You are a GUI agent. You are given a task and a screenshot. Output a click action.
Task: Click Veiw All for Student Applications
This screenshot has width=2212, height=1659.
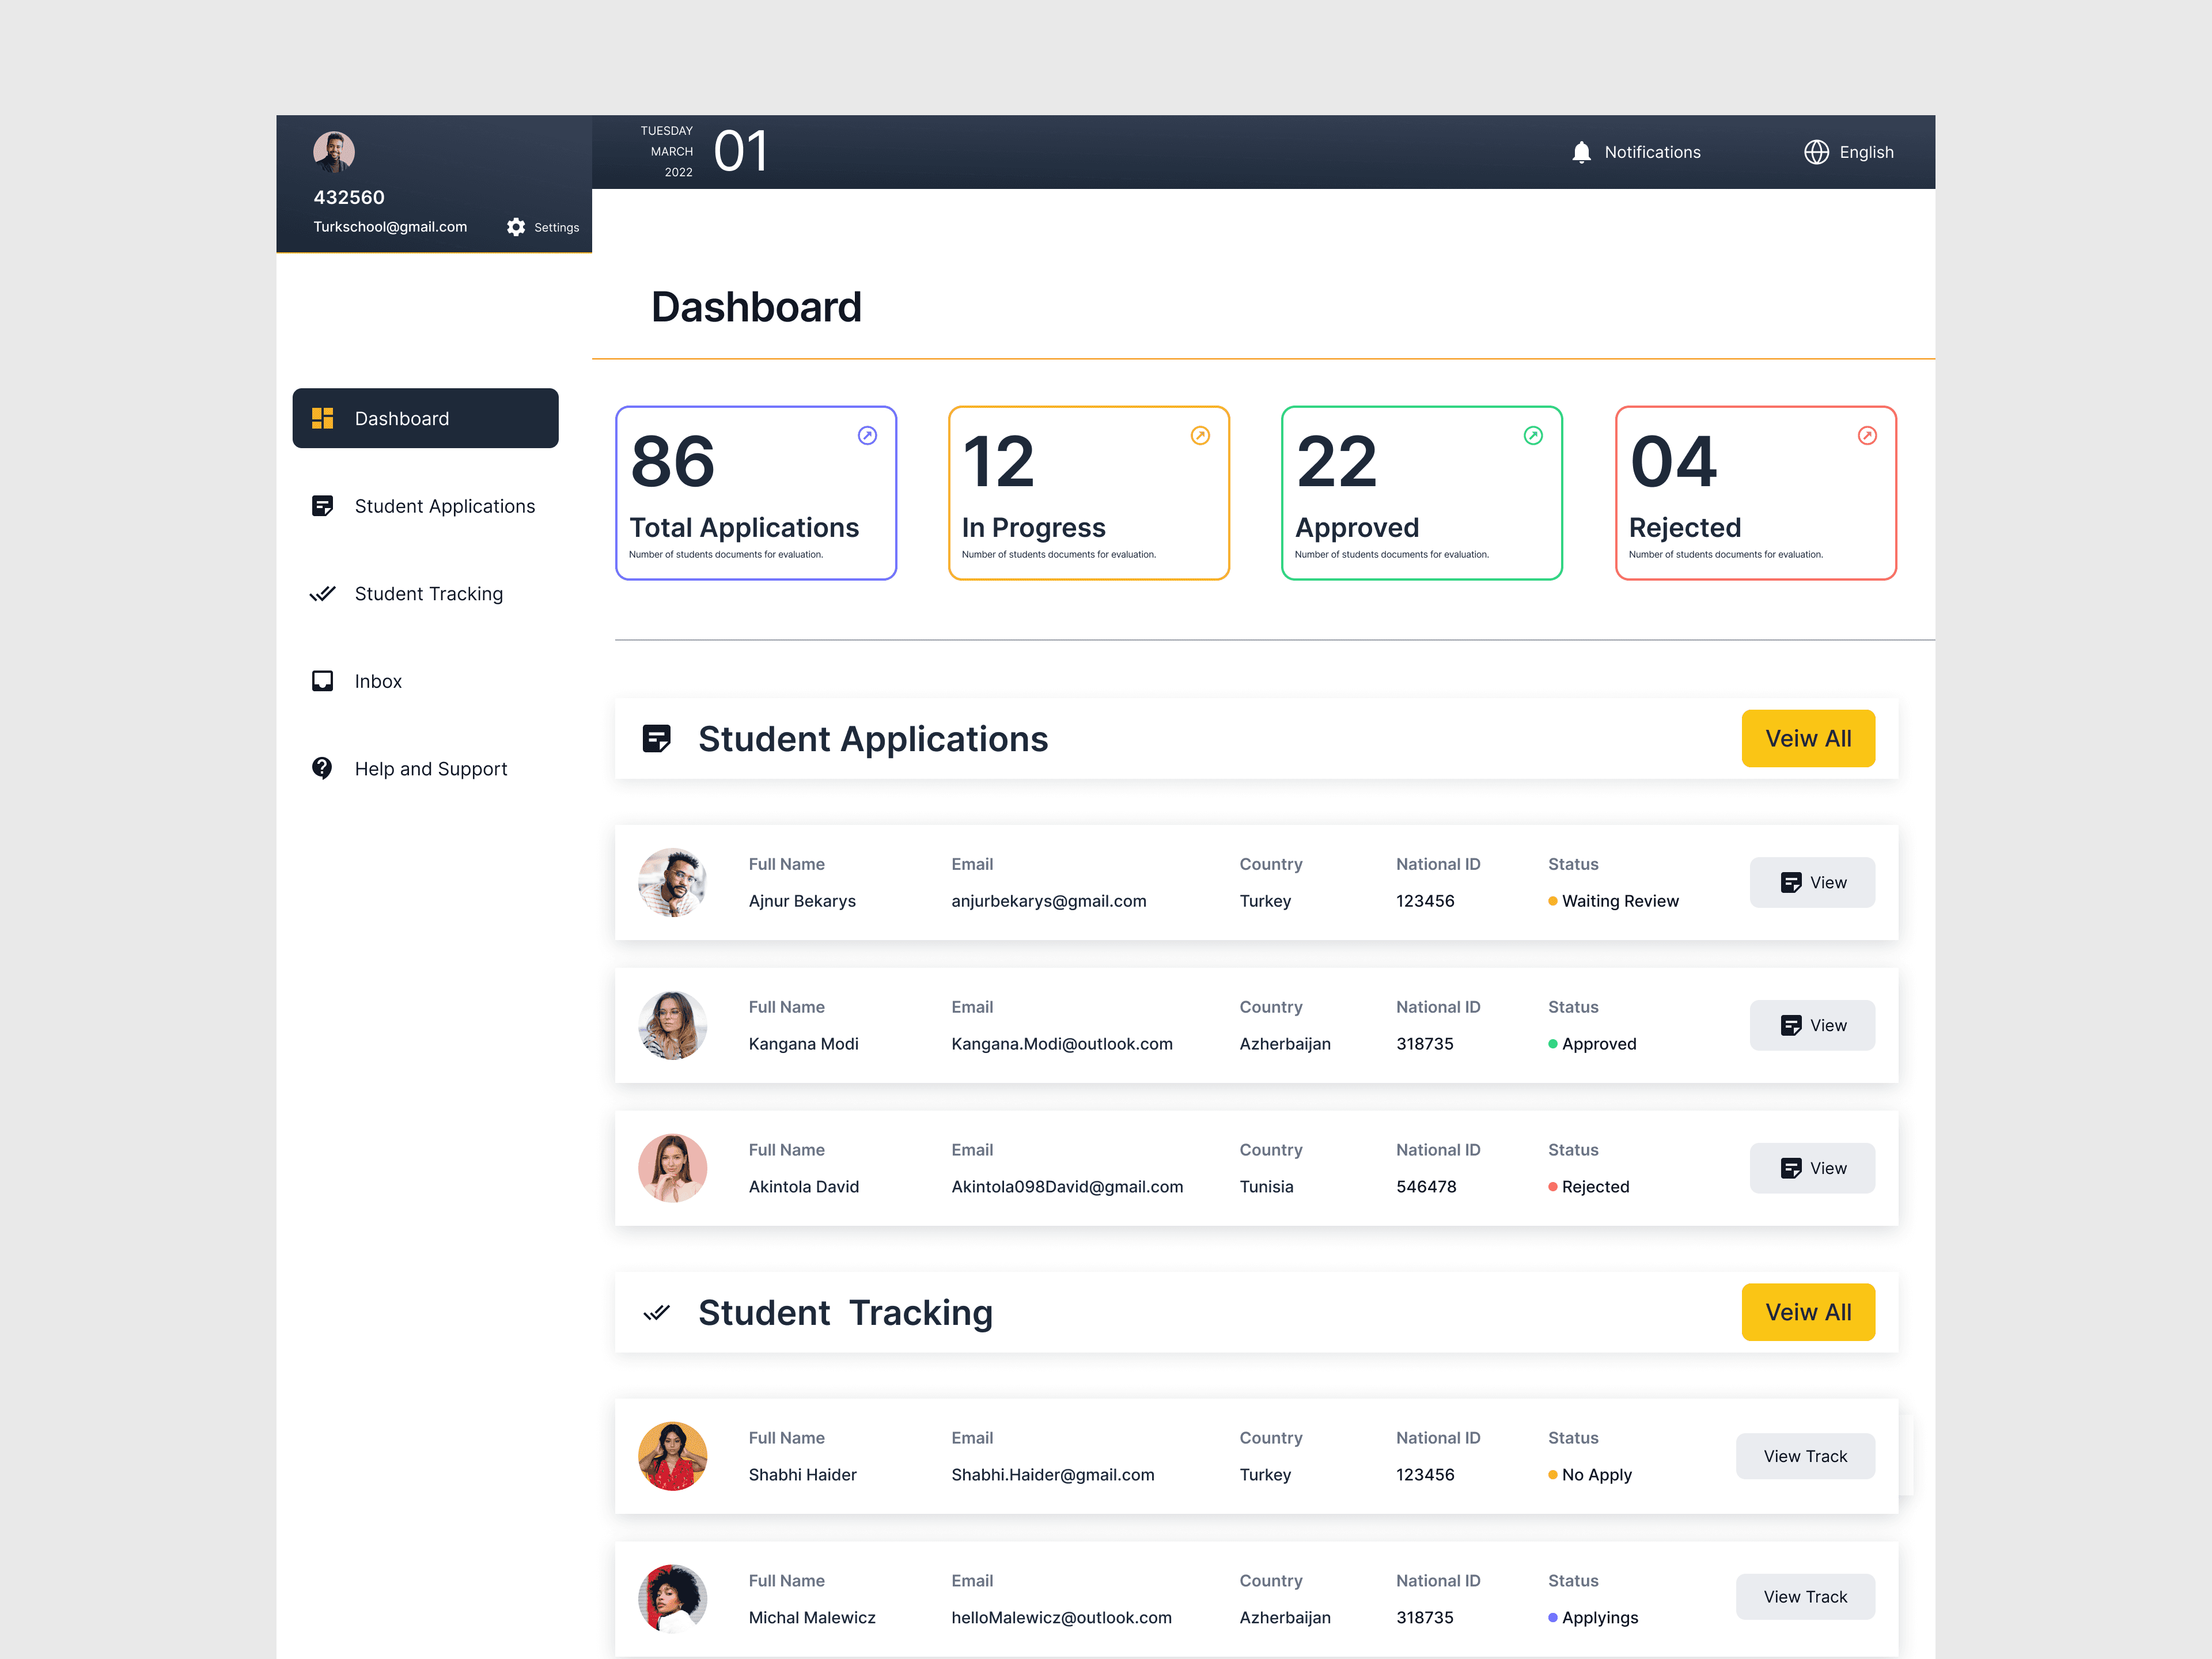(x=1807, y=739)
